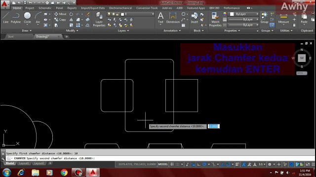Add new drawing tab with plus button
The width and height of the screenshot is (316, 177).
67,36
